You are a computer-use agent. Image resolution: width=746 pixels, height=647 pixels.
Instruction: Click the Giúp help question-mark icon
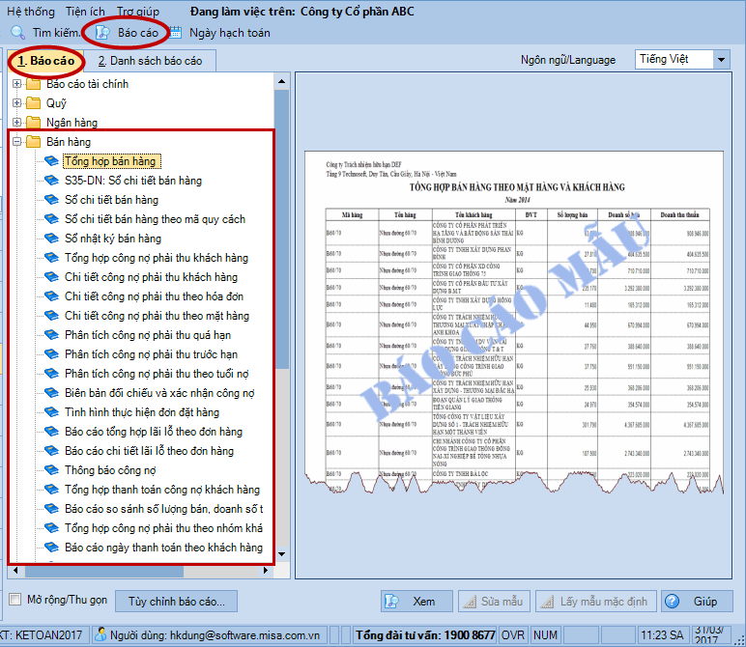pos(671,601)
